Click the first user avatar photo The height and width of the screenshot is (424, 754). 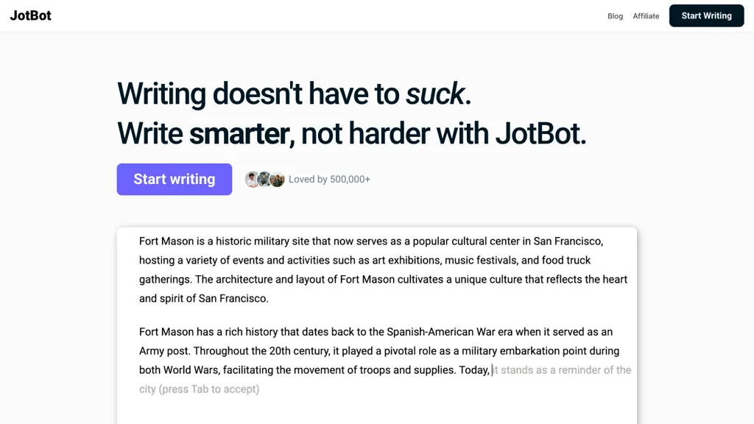click(252, 179)
